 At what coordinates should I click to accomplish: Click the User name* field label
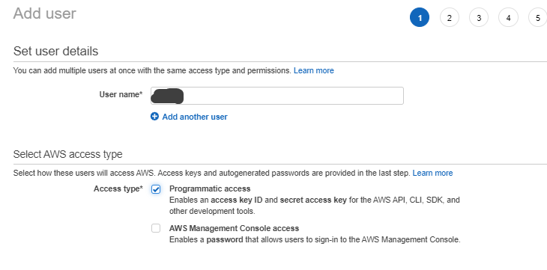121,94
